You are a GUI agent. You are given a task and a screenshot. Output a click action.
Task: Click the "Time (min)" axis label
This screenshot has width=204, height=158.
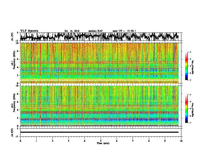(103, 143)
